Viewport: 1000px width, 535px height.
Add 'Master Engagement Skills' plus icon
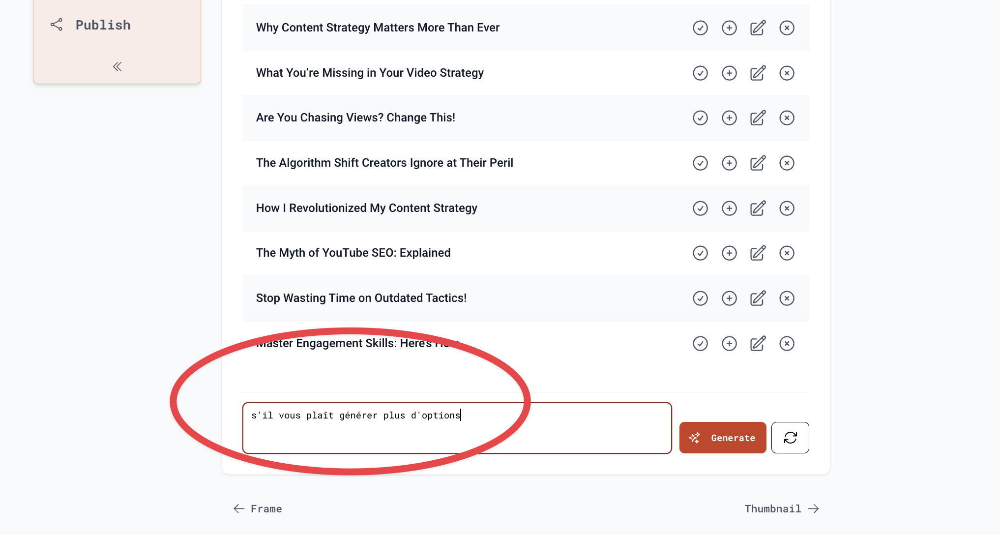729,344
